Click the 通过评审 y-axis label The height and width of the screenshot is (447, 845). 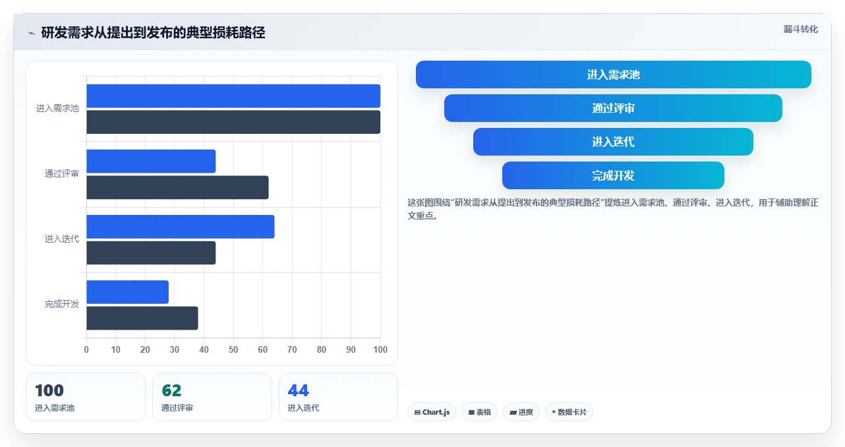62,173
